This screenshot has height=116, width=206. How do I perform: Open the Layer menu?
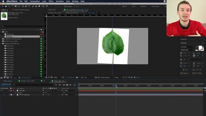(44, 1)
